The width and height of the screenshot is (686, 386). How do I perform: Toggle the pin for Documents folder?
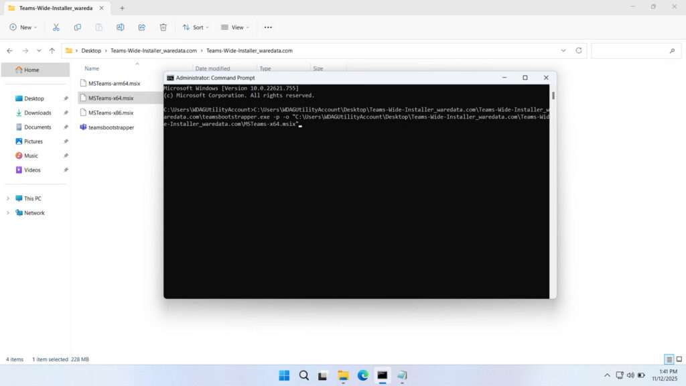(65, 127)
